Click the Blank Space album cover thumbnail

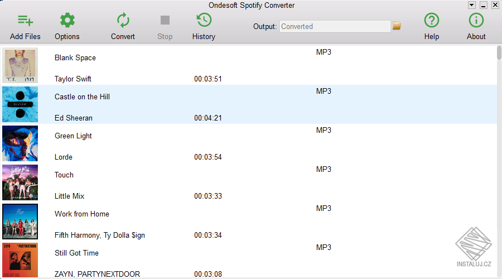[20, 65]
